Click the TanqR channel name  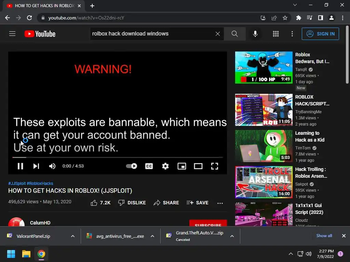301,70
